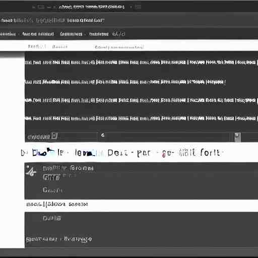Image resolution: width=258 pixels, height=258 pixels.
Task: Select the fourth item in the dark menu row
Action: [99, 34]
